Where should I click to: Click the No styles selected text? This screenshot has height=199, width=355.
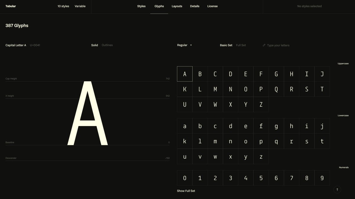click(x=309, y=6)
